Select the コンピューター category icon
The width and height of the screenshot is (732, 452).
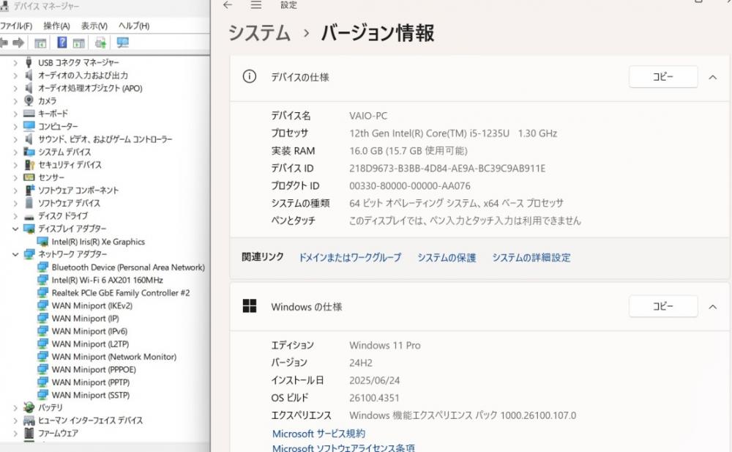[x=29, y=126]
